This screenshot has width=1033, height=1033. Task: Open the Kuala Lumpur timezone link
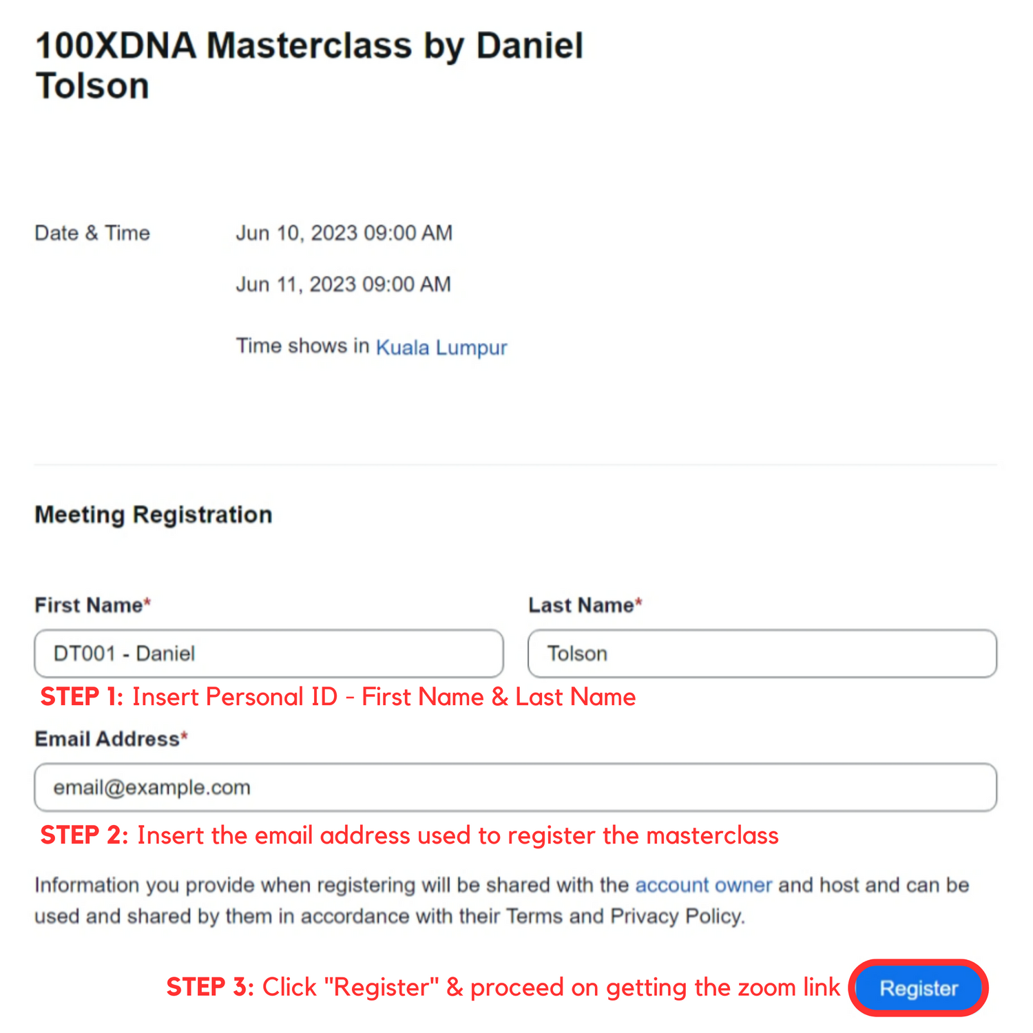[x=441, y=347]
